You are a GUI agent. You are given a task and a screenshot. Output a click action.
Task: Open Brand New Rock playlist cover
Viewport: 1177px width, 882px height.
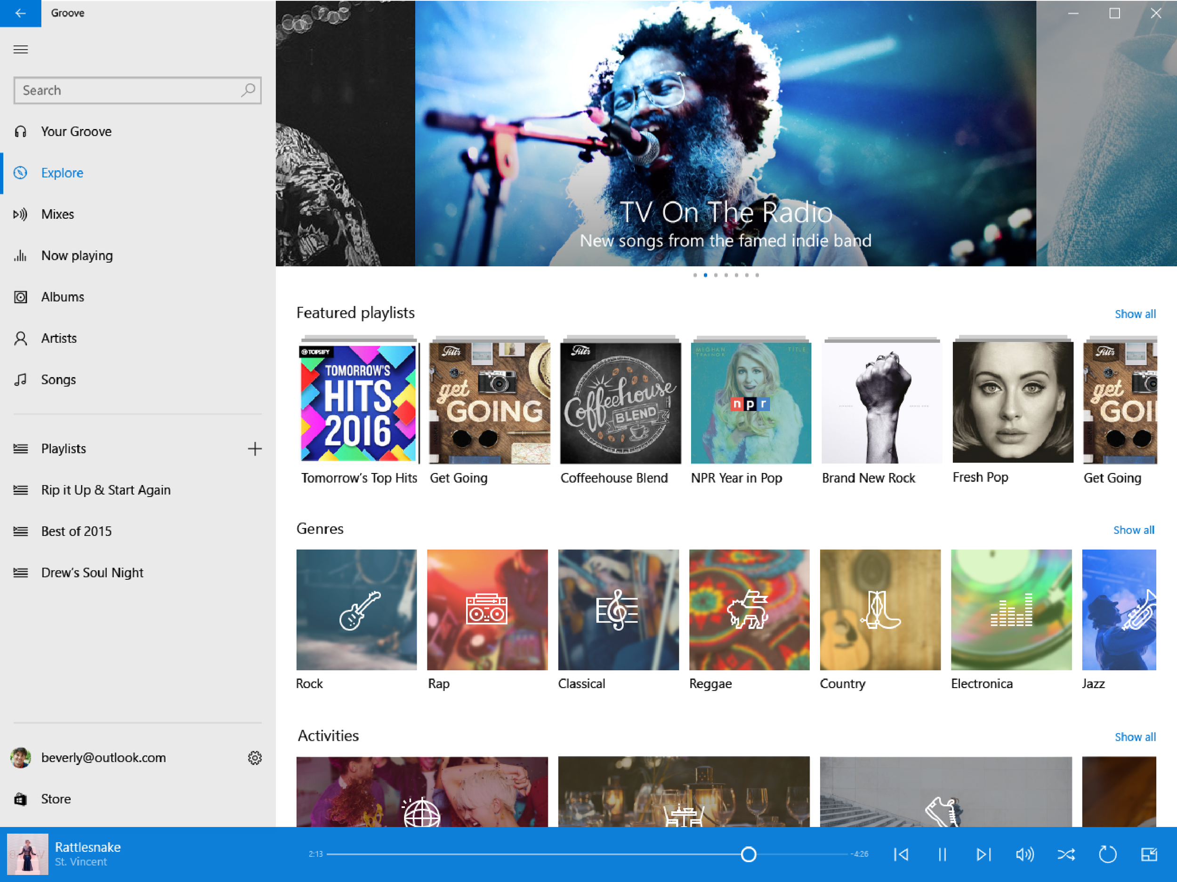882,403
